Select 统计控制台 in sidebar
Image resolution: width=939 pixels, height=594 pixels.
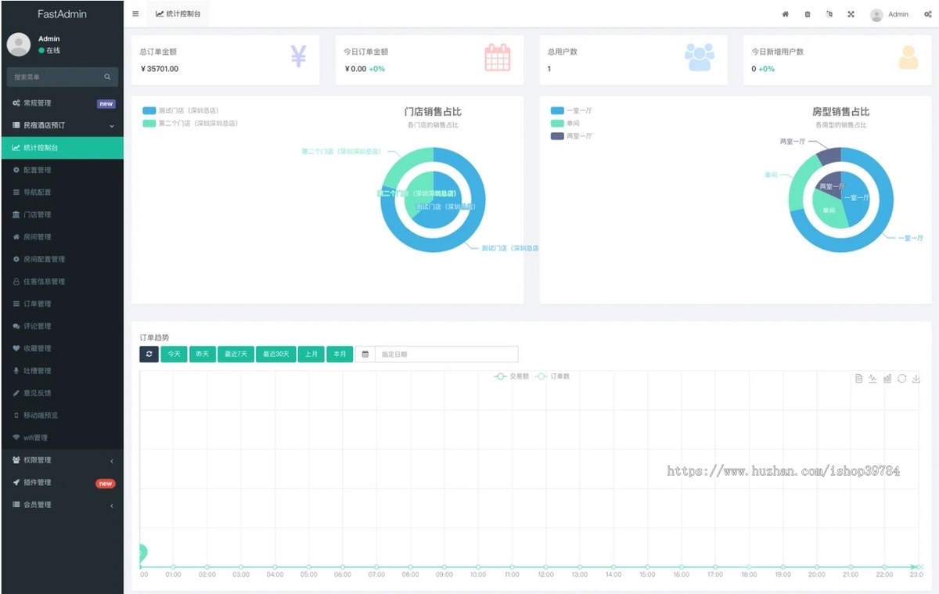pos(62,148)
